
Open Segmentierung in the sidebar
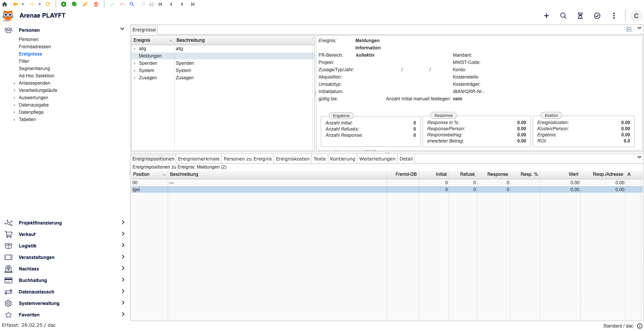34,69
